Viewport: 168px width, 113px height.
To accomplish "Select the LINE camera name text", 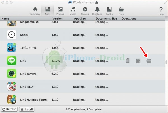I will [28, 74].
